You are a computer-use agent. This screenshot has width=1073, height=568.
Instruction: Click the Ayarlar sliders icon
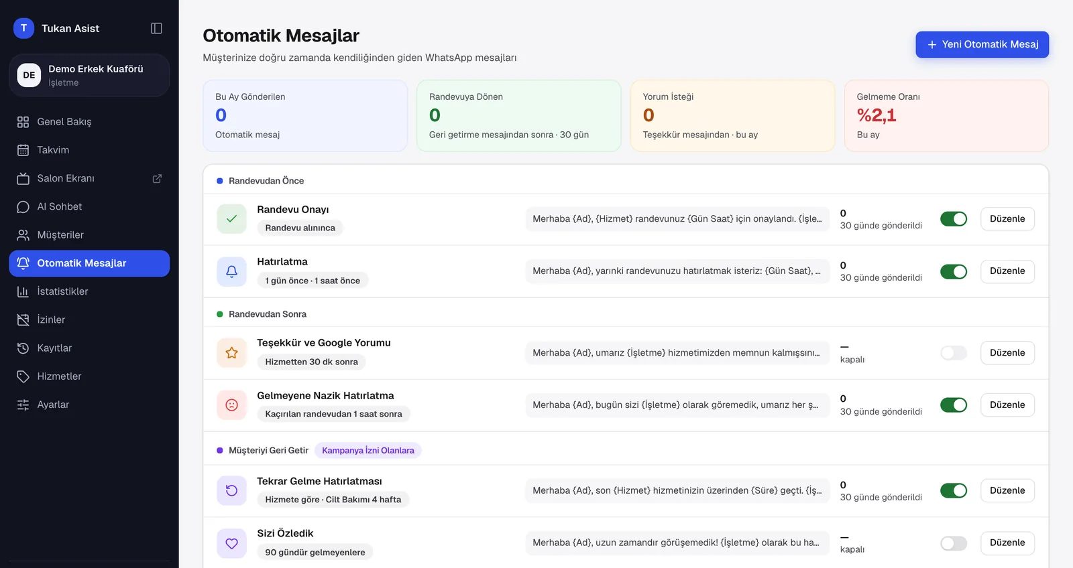pos(23,405)
